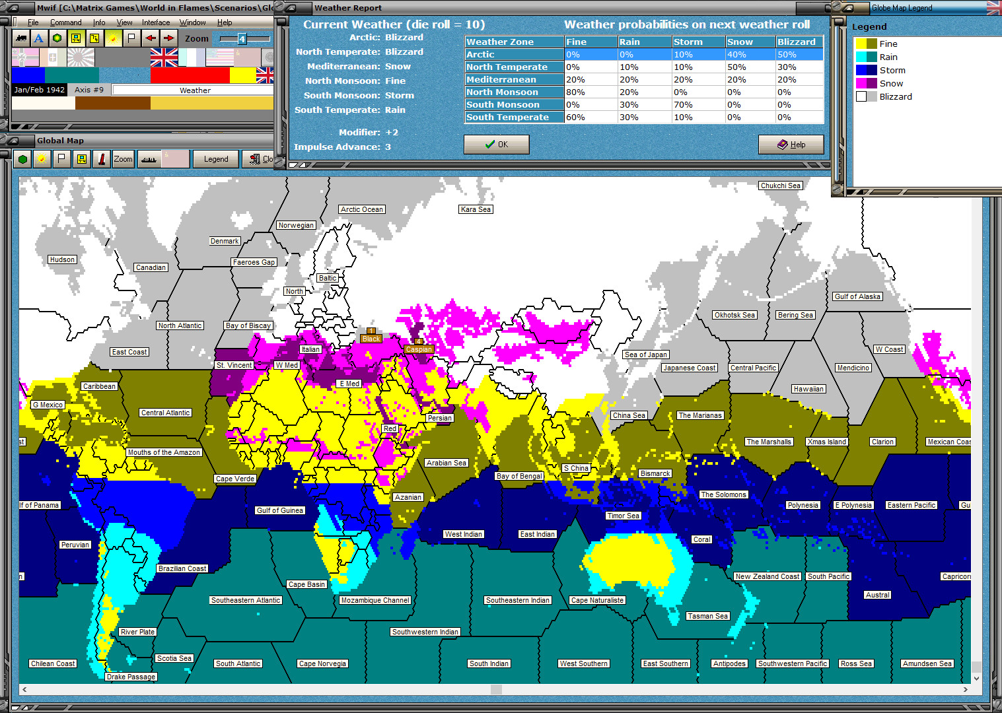Click the horizontal scrollbar thumb under the map
The width and height of the screenshot is (1002, 713).
tap(496, 689)
